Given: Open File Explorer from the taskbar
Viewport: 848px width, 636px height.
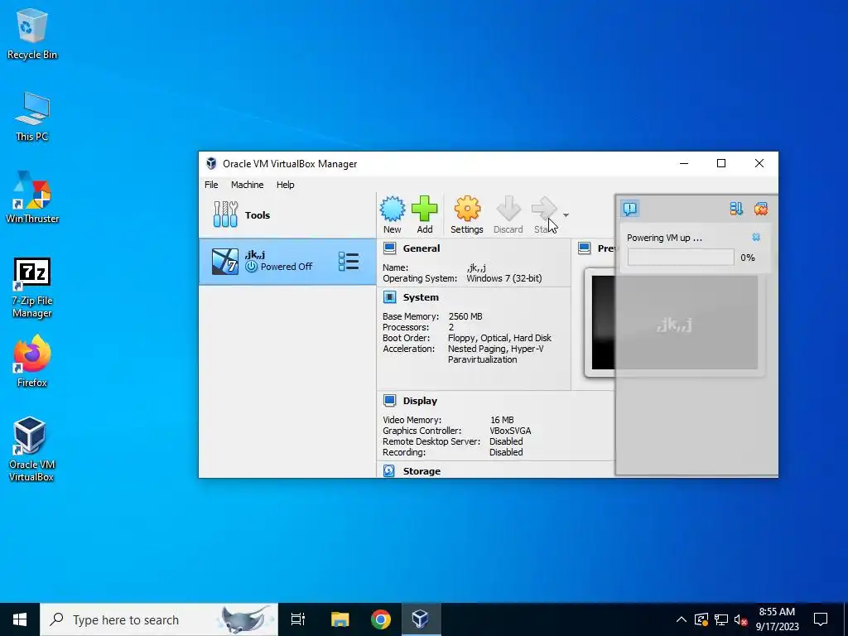Looking at the screenshot, I should pyautogui.click(x=340, y=619).
